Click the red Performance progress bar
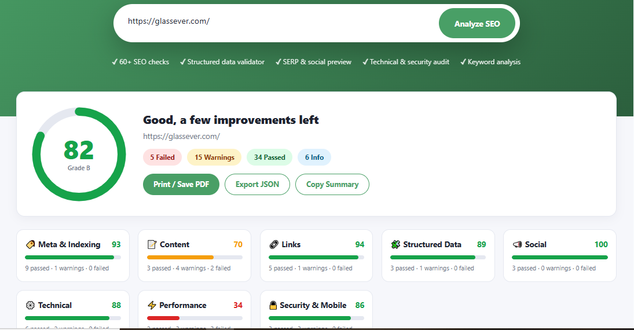 point(195,318)
